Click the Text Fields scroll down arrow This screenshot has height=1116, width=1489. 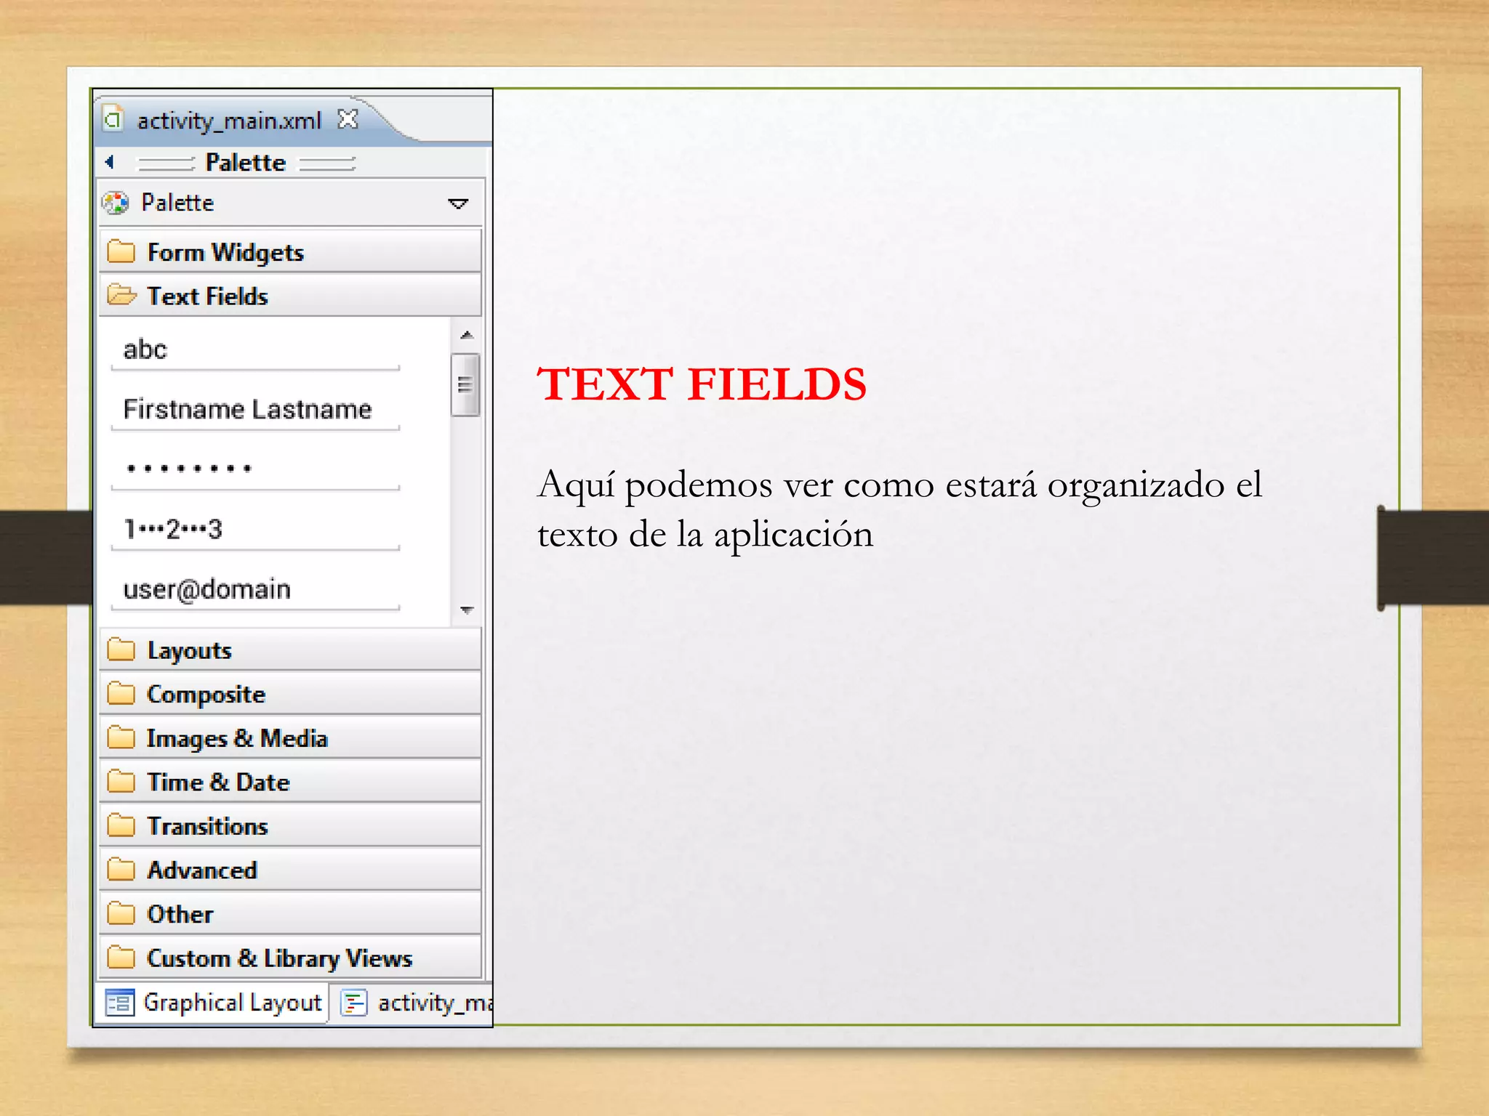(467, 610)
